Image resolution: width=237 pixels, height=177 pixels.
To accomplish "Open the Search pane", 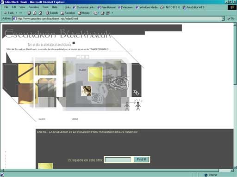I will 52,13.
